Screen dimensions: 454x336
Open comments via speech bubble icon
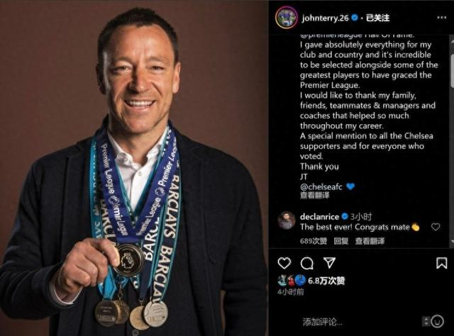[306, 263]
